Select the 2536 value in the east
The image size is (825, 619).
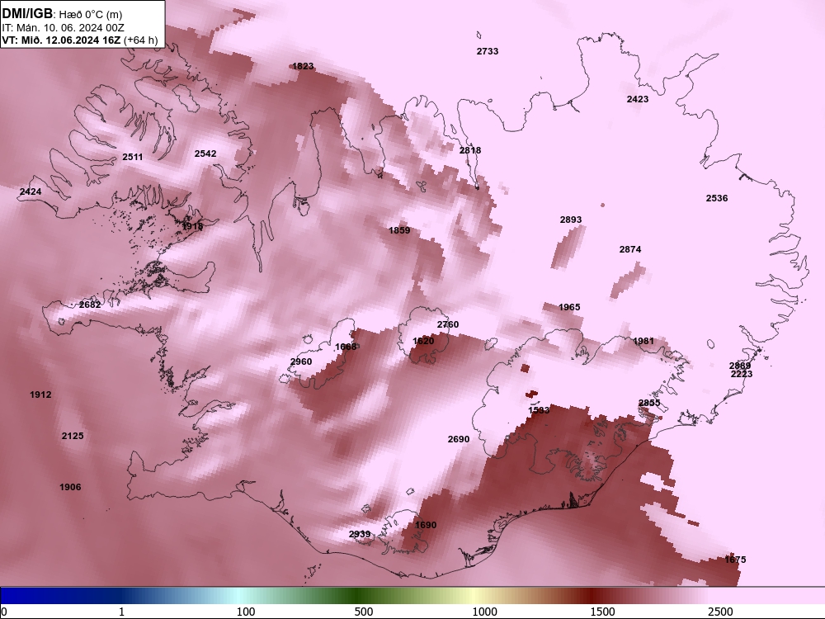pyautogui.click(x=717, y=198)
